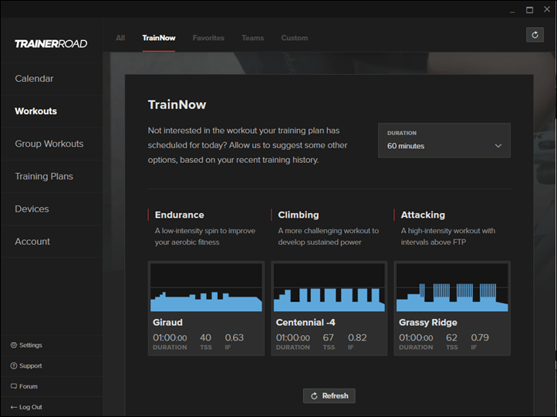
Task: Click the Support question mark icon
Action: point(14,366)
